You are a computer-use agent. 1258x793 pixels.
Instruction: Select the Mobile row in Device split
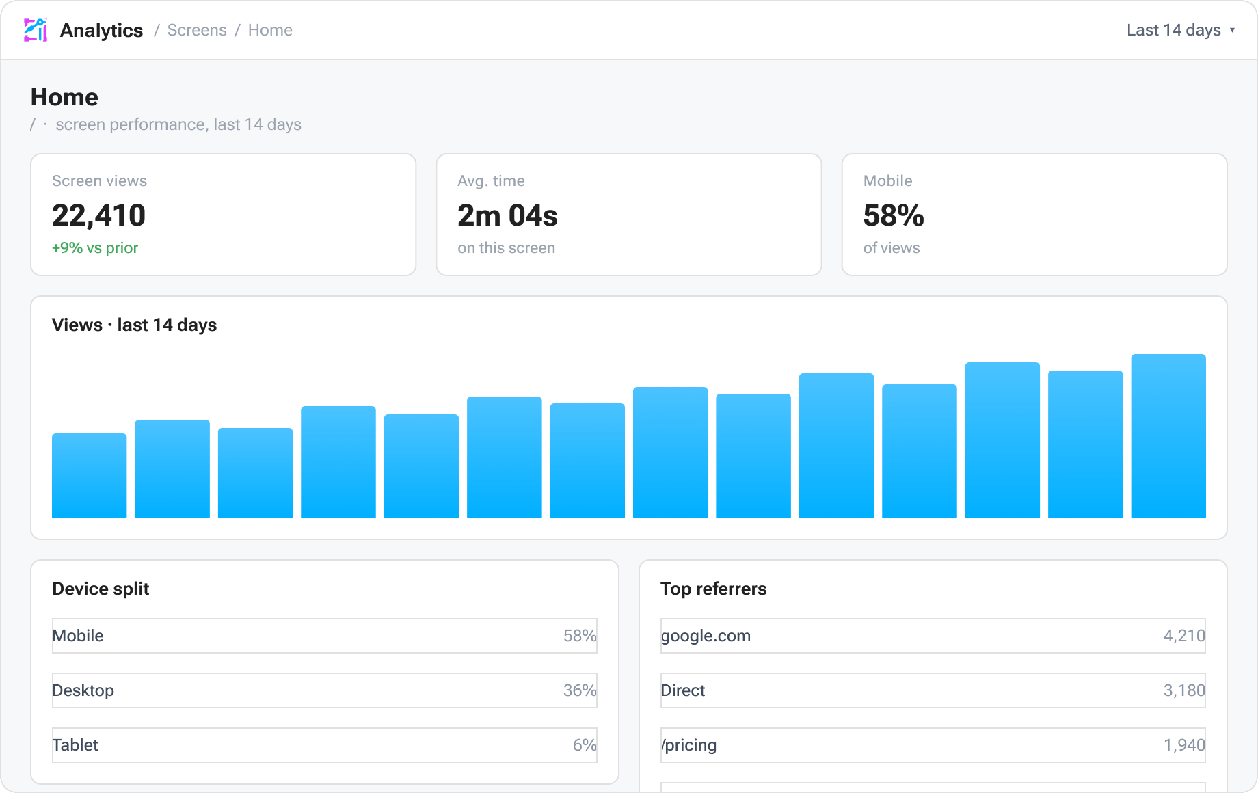coord(325,636)
